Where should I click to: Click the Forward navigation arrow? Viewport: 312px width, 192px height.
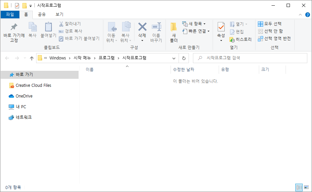pyautogui.click(x=17, y=58)
